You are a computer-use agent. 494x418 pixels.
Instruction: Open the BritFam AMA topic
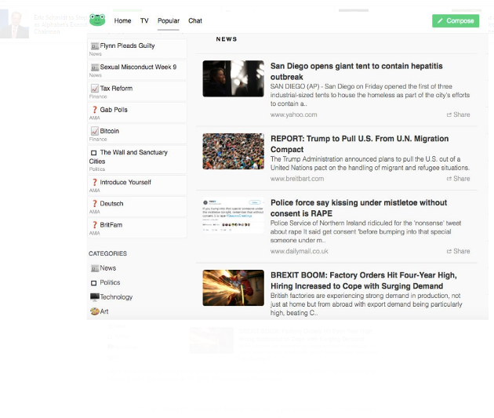coord(136,228)
